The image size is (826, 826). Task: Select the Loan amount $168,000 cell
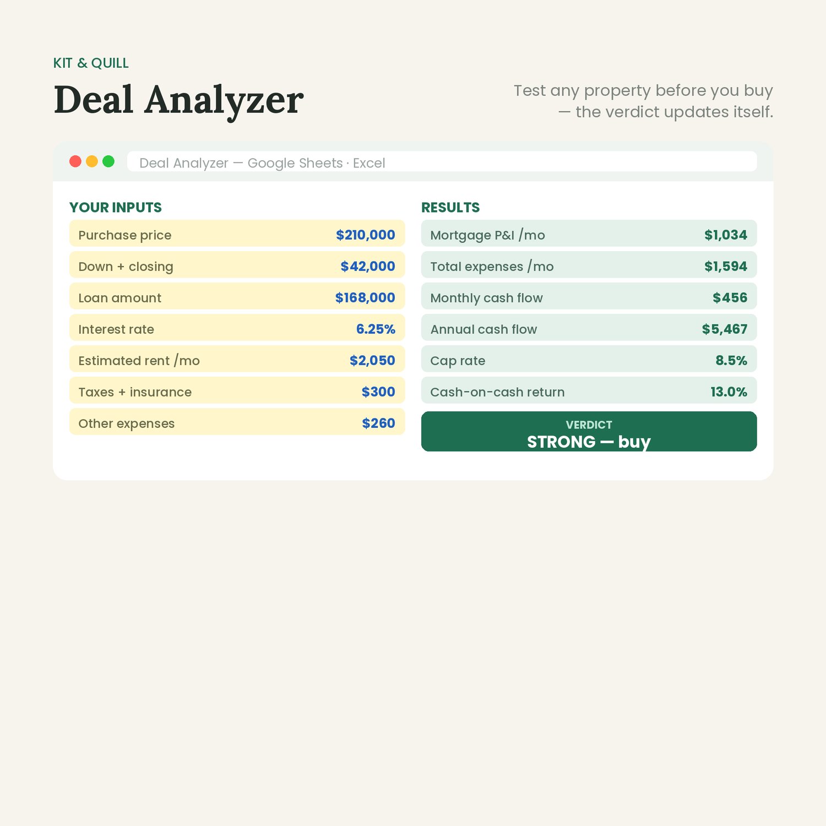237,296
